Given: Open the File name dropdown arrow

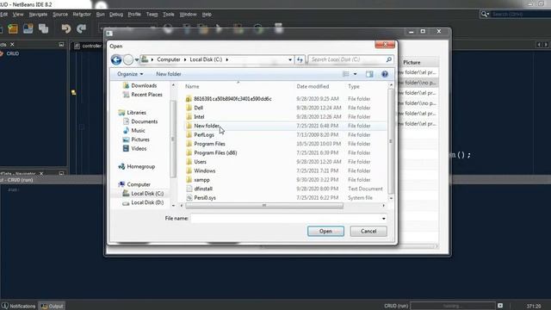Looking at the screenshot, I should (384, 219).
